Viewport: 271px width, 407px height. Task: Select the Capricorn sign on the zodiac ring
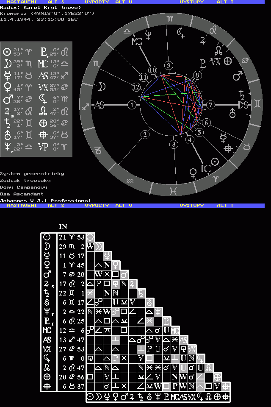point(98,150)
